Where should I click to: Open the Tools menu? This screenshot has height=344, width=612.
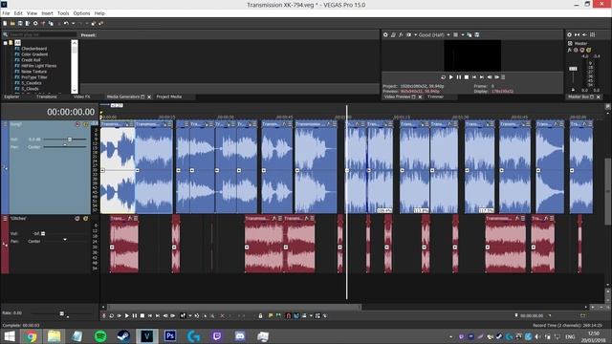coord(63,13)
